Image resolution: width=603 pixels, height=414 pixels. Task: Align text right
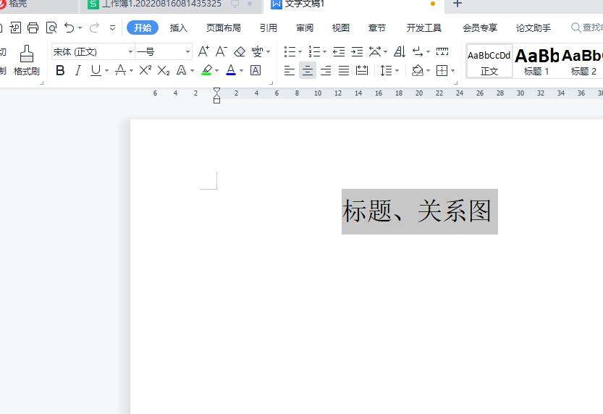tap(326, 70)
